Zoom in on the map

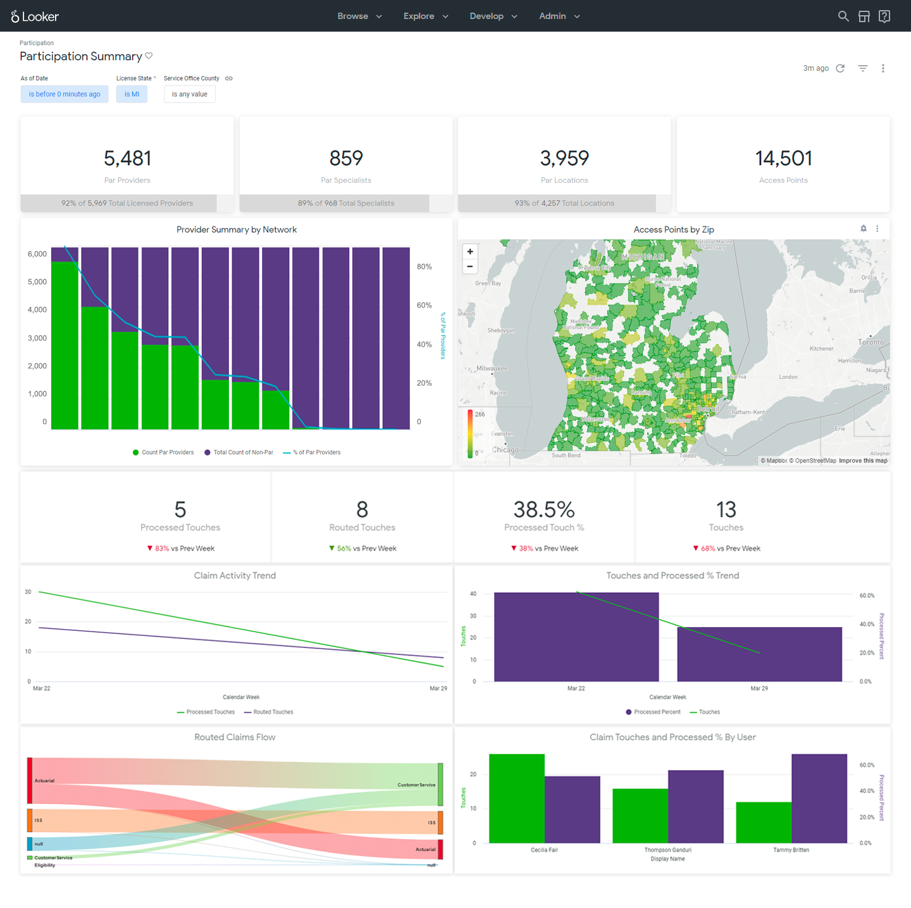(470, 252)
